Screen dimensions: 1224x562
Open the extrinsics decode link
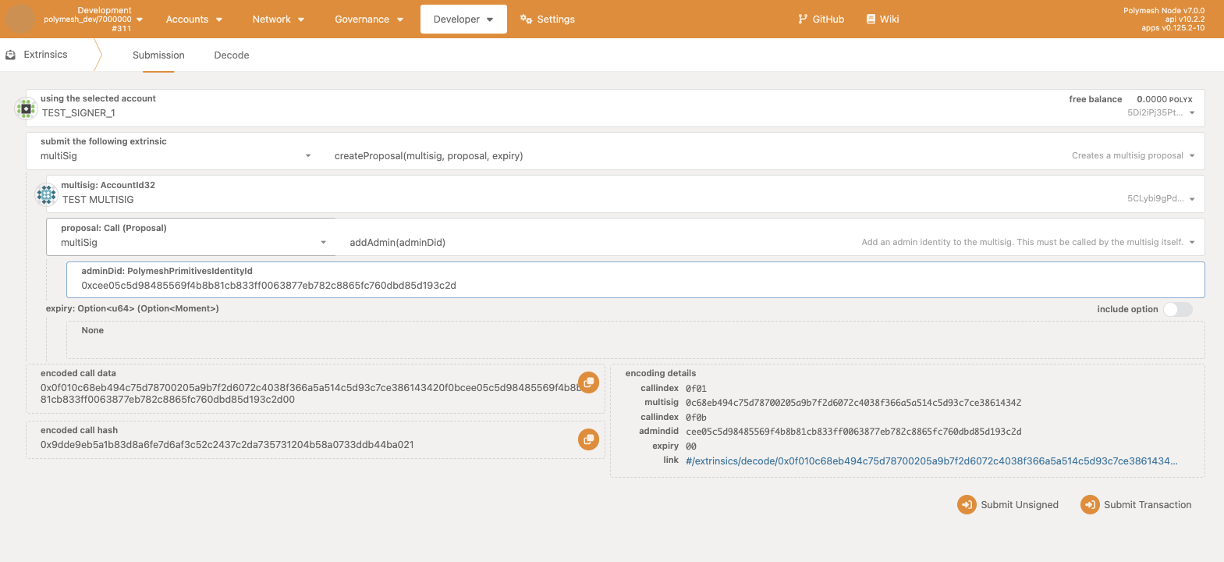click(x=931, y=461)
